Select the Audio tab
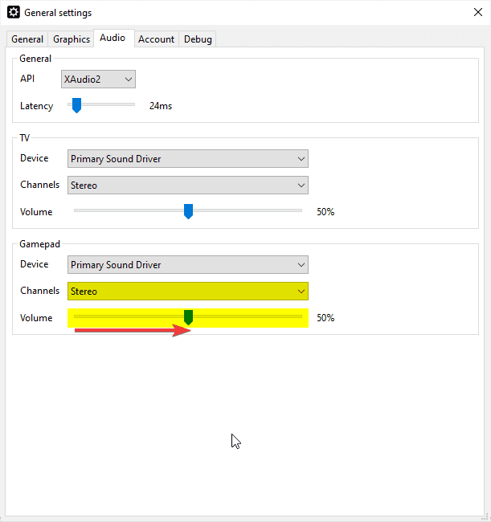 click(x=113, y=39)
